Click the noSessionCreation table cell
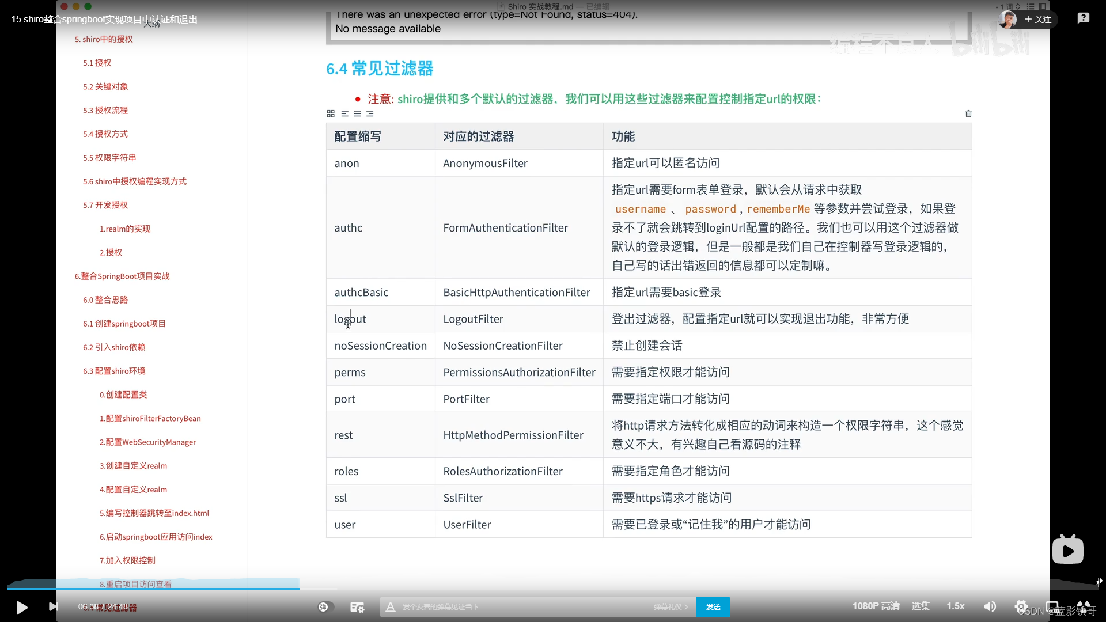Screen dimensions: 1106x622 tap(381, 346)
